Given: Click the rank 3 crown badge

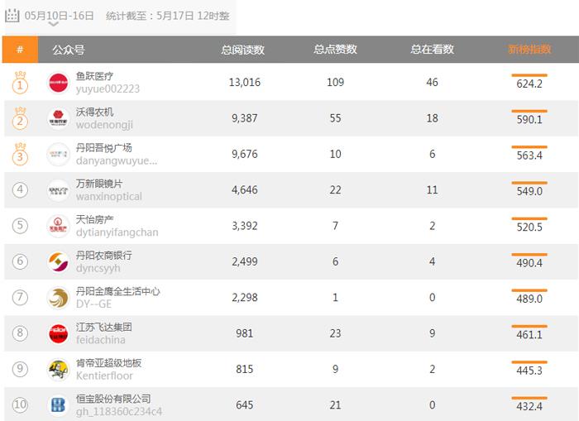Looking at the screenshot, I should [x=20, y=155].
